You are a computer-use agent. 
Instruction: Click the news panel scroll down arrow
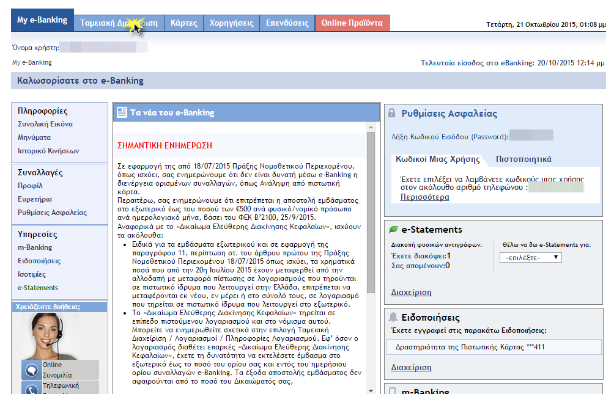tap(371, 390)
